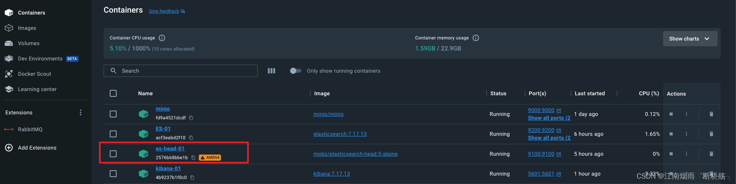Click the container Search field
This screenshot has height=184, width=736.
[184, 71]
